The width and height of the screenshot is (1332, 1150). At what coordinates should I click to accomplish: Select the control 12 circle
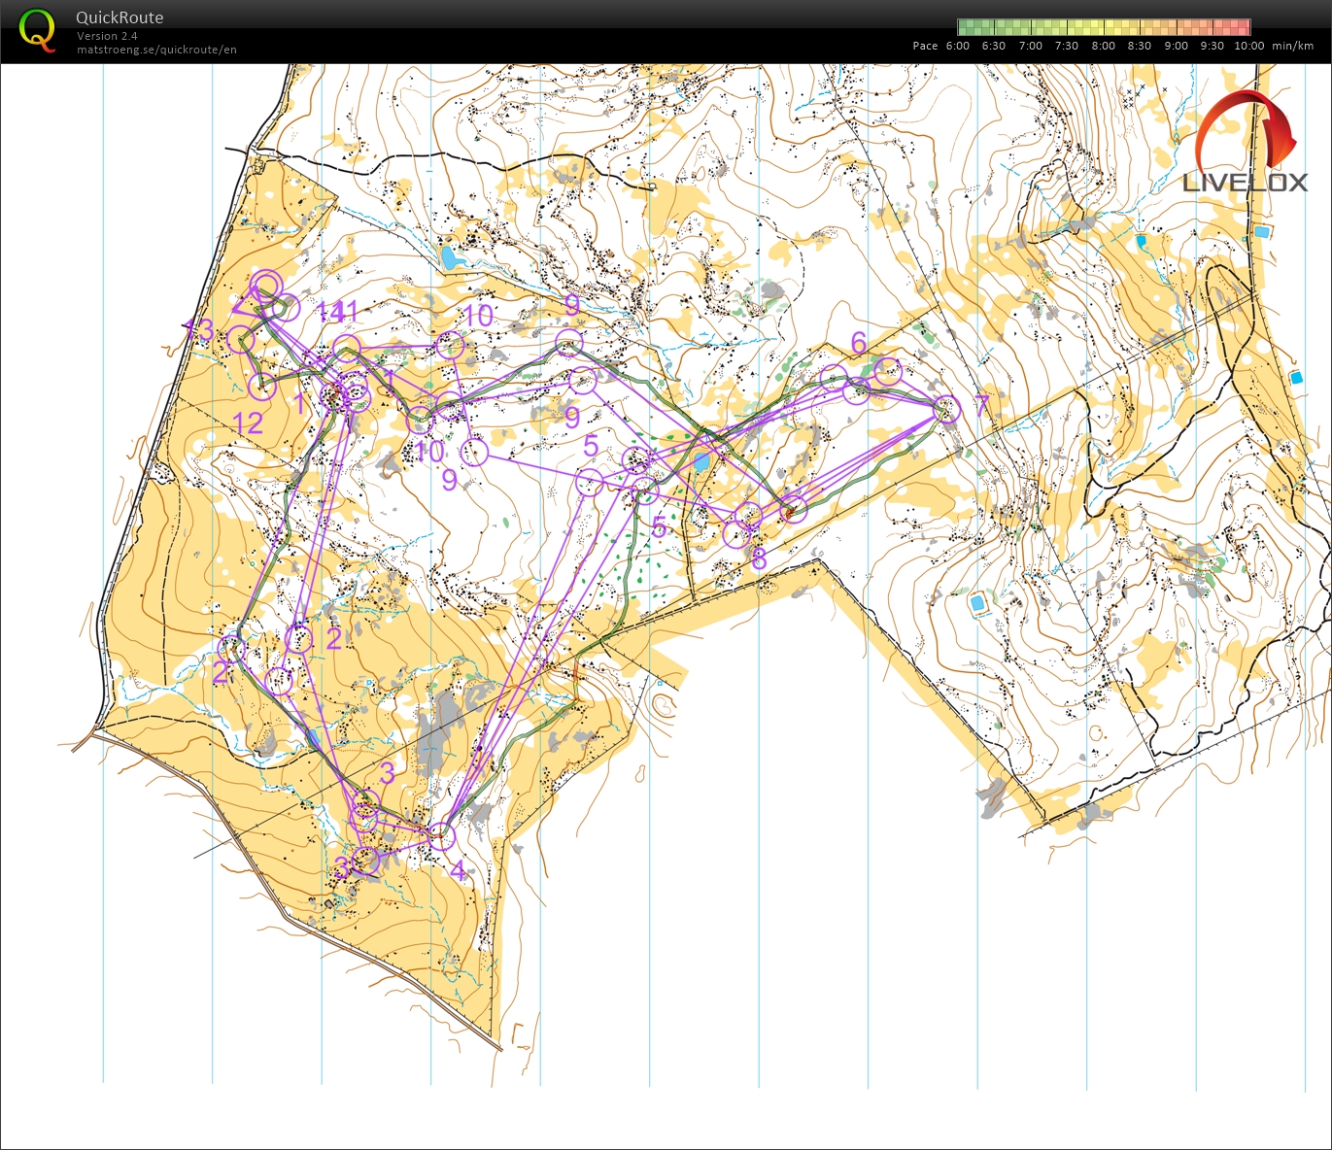coord(262,387)
